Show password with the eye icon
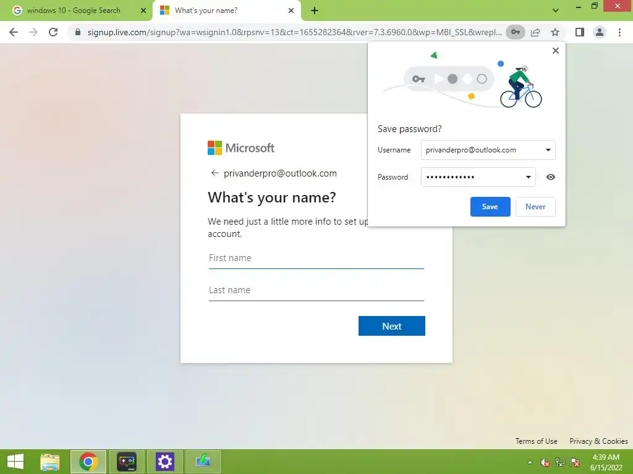Screen dimensions: 633x474 (x=550, y=177)
